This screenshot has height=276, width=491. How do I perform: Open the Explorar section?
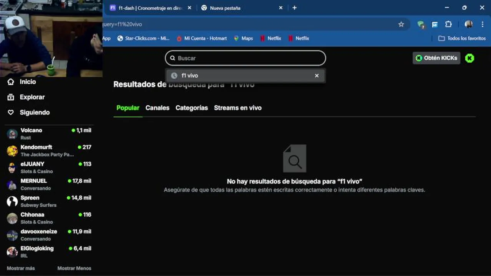[32, 97]
